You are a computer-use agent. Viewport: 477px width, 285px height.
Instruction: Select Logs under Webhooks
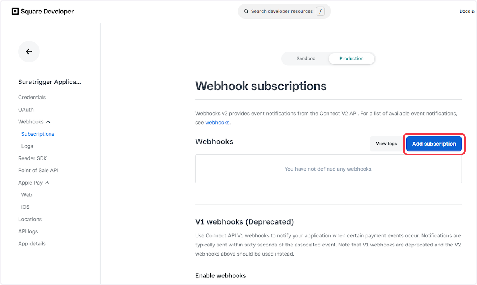pos(27,146)
